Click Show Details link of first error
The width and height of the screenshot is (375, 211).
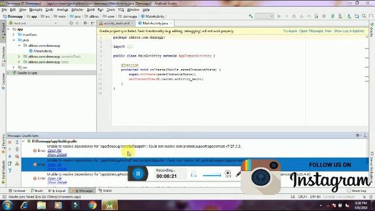[x=57, y=155]
